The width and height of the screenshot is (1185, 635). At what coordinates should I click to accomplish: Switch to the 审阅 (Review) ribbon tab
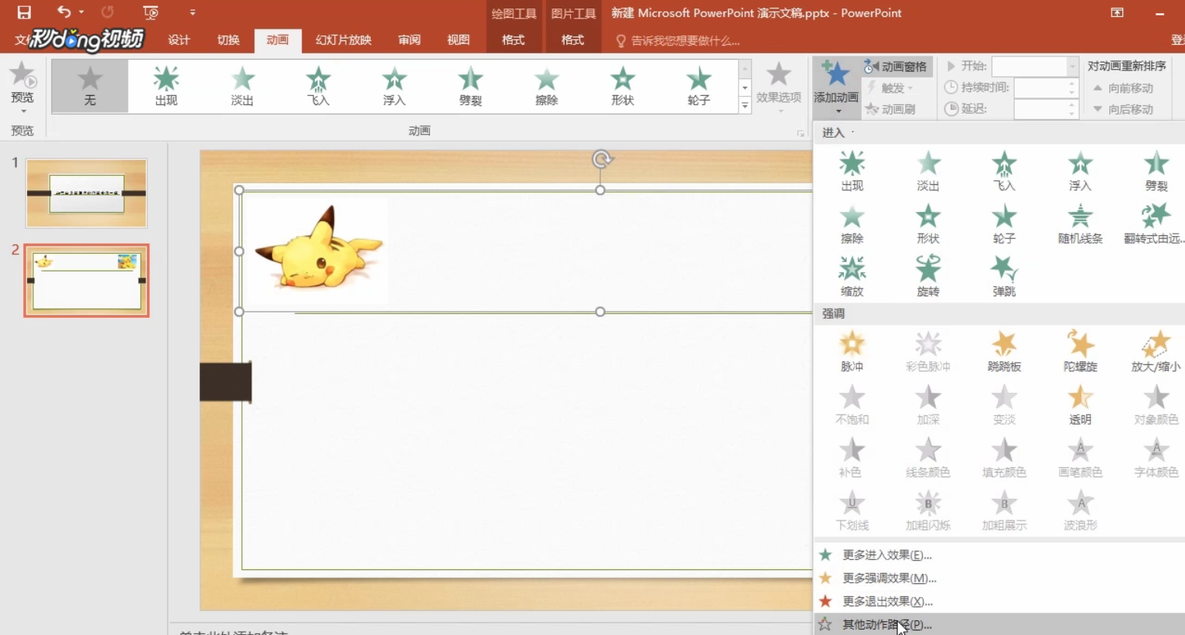[x=408, y=40]
